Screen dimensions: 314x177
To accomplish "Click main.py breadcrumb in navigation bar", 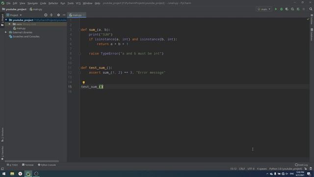I will (36, 9).
